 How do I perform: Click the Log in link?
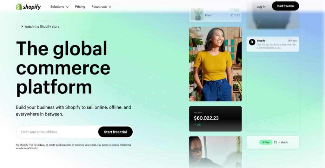pyautogui.click(x=261, y=7)
